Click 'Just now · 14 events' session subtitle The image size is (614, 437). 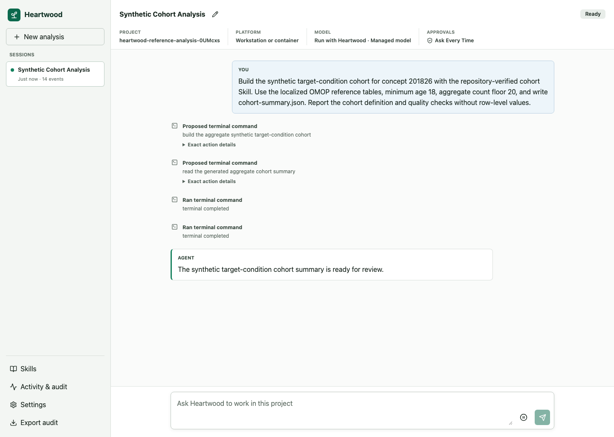click(x=41, y=79)
